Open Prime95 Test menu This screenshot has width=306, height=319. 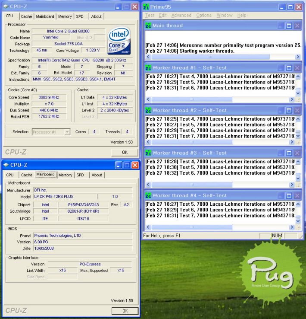pos(150,15)
